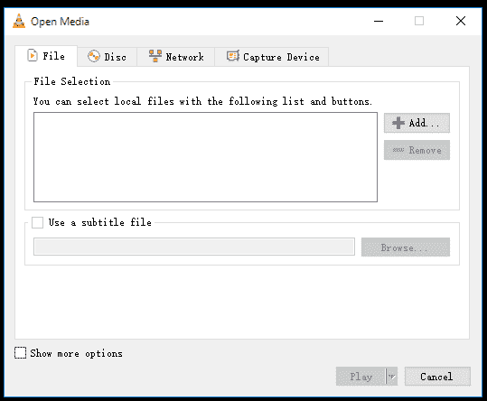Minimize the Open Media window

379,21
